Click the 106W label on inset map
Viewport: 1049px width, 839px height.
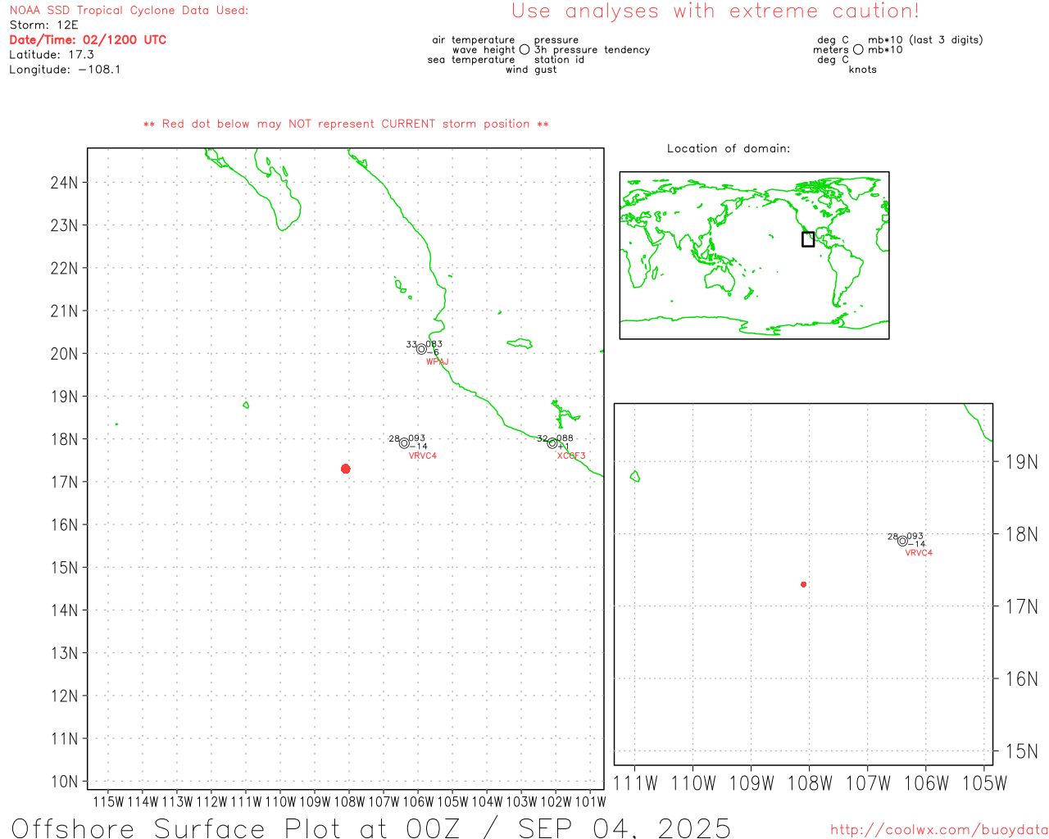[926, 783]
